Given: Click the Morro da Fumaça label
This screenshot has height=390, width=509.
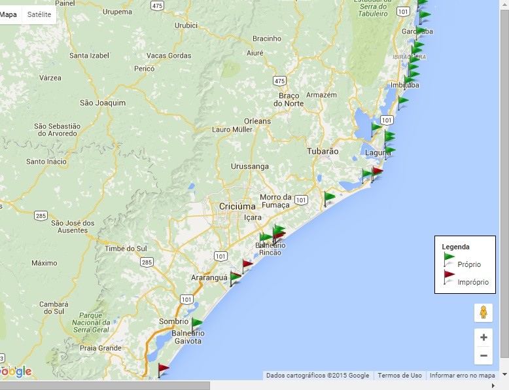Looking at the screenshot, I should (275, 201).
